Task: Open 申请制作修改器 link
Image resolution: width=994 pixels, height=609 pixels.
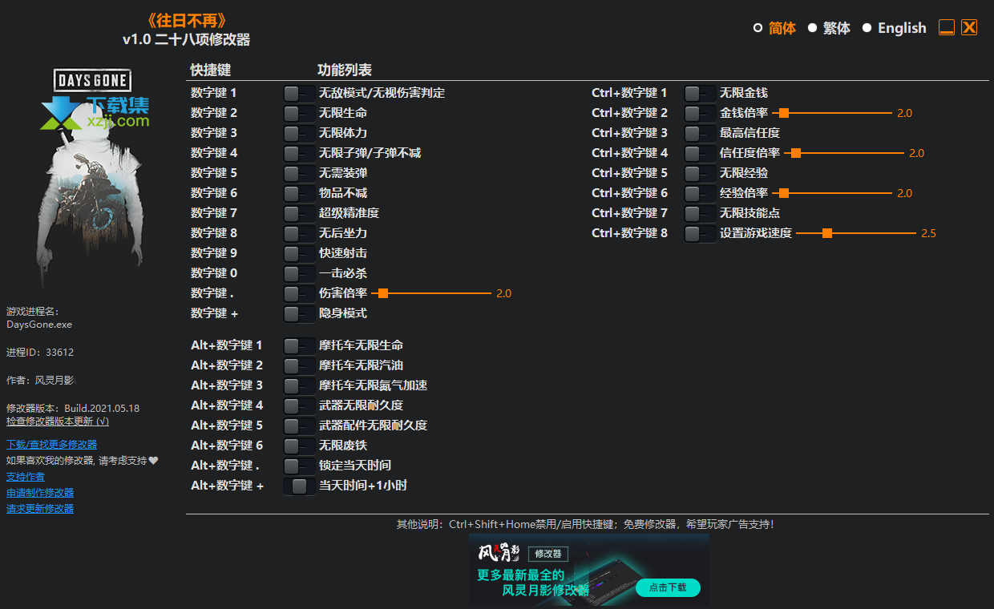Action: 40,493
